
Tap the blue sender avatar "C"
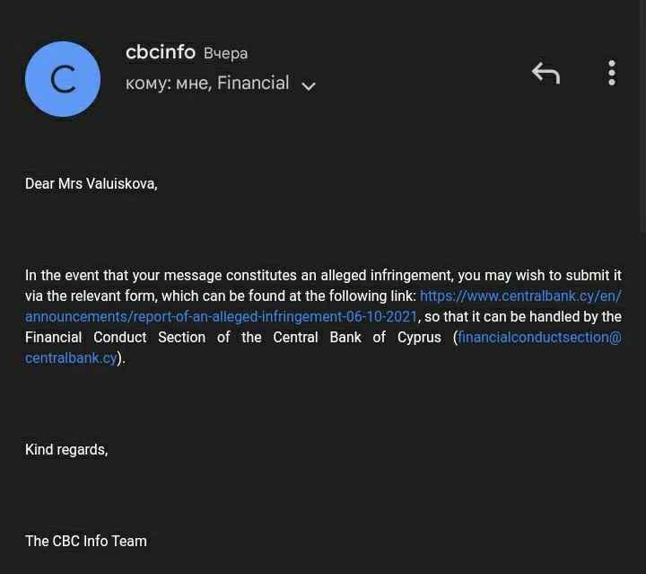[63, 79]
